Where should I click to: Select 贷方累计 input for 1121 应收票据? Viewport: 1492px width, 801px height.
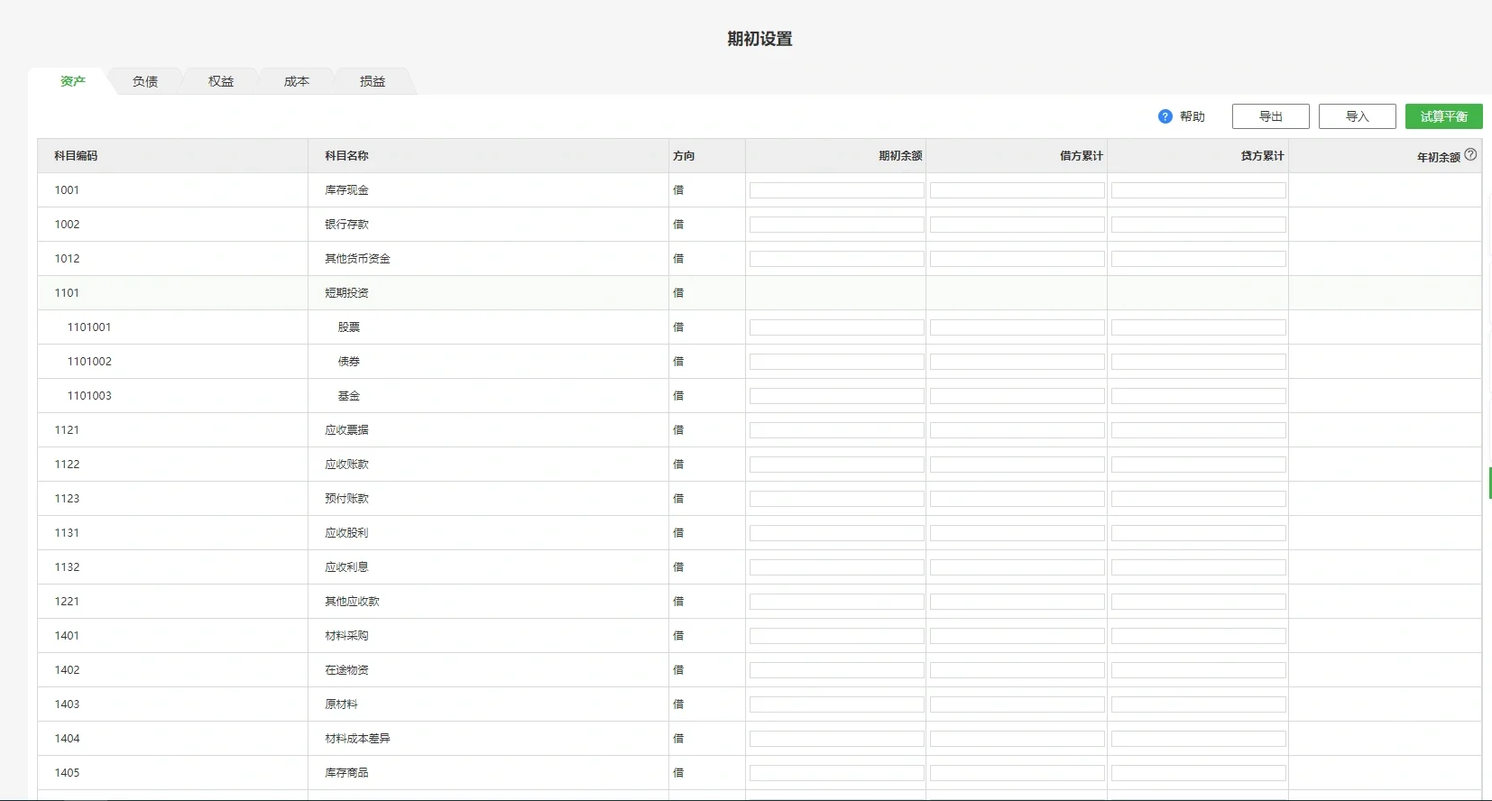click(x=1199, y=430)
